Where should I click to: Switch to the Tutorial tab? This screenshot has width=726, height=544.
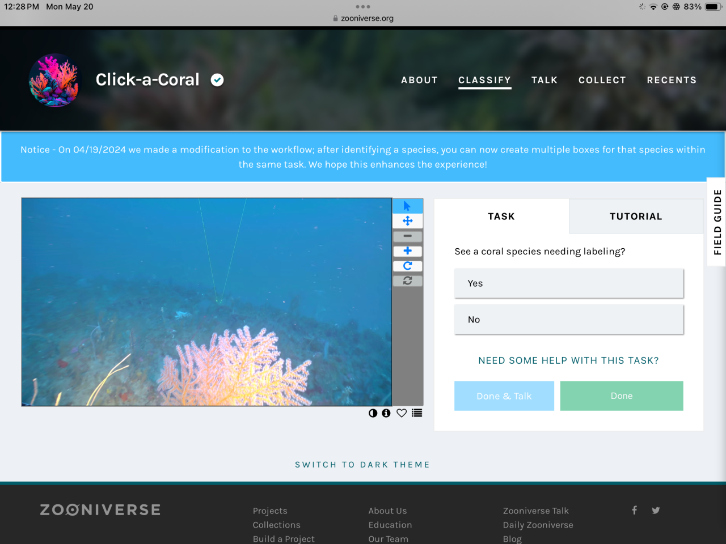click(x=636, y=216)
